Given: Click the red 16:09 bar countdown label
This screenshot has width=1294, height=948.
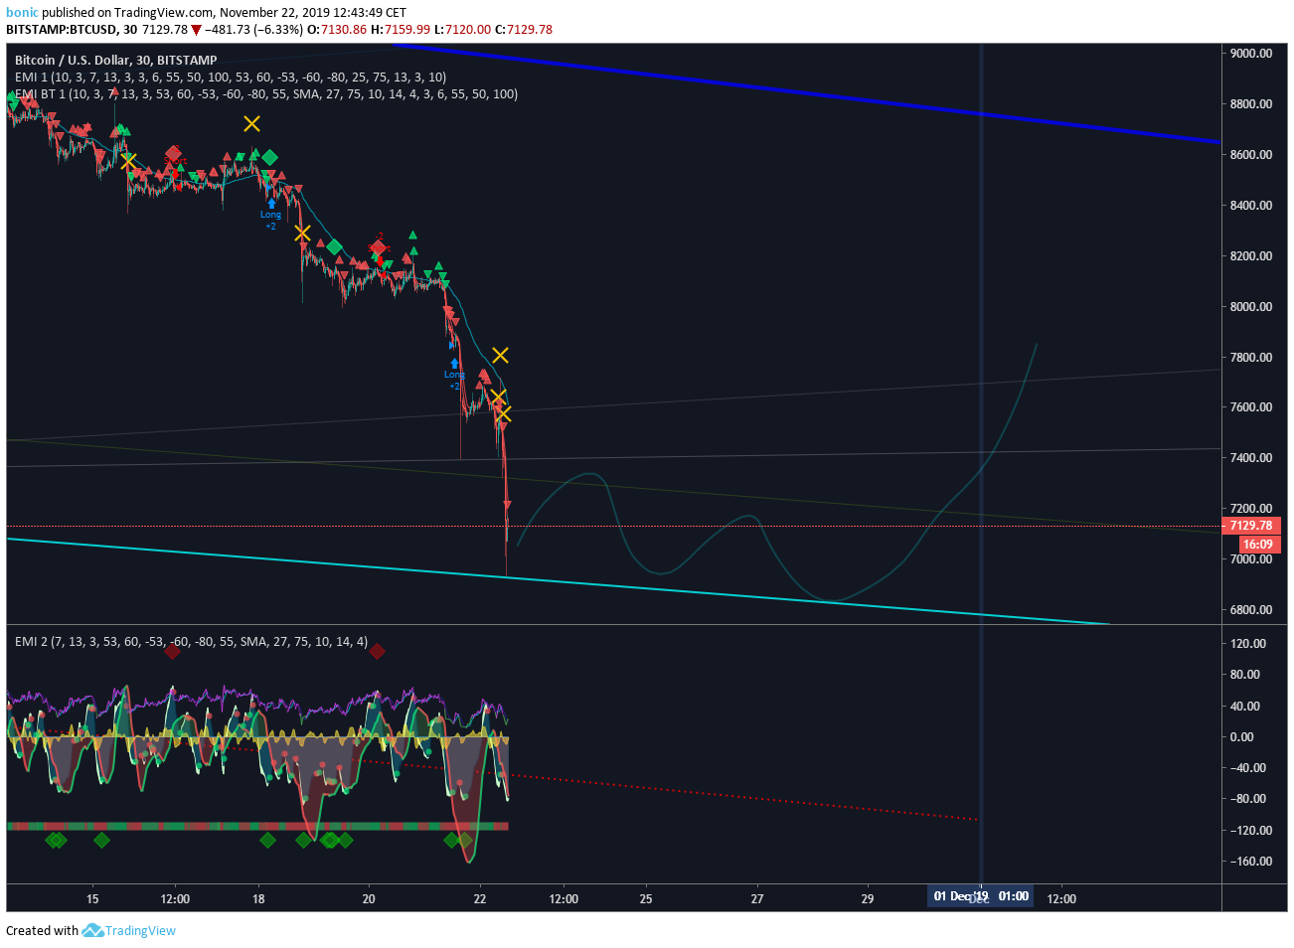Looking at the screenshot, I should tap(1258, 545).
